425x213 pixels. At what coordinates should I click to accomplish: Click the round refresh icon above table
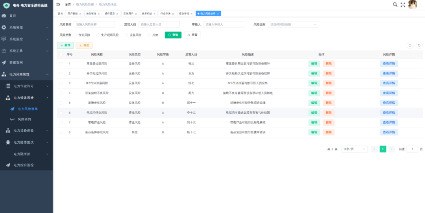tap(419, 45)
